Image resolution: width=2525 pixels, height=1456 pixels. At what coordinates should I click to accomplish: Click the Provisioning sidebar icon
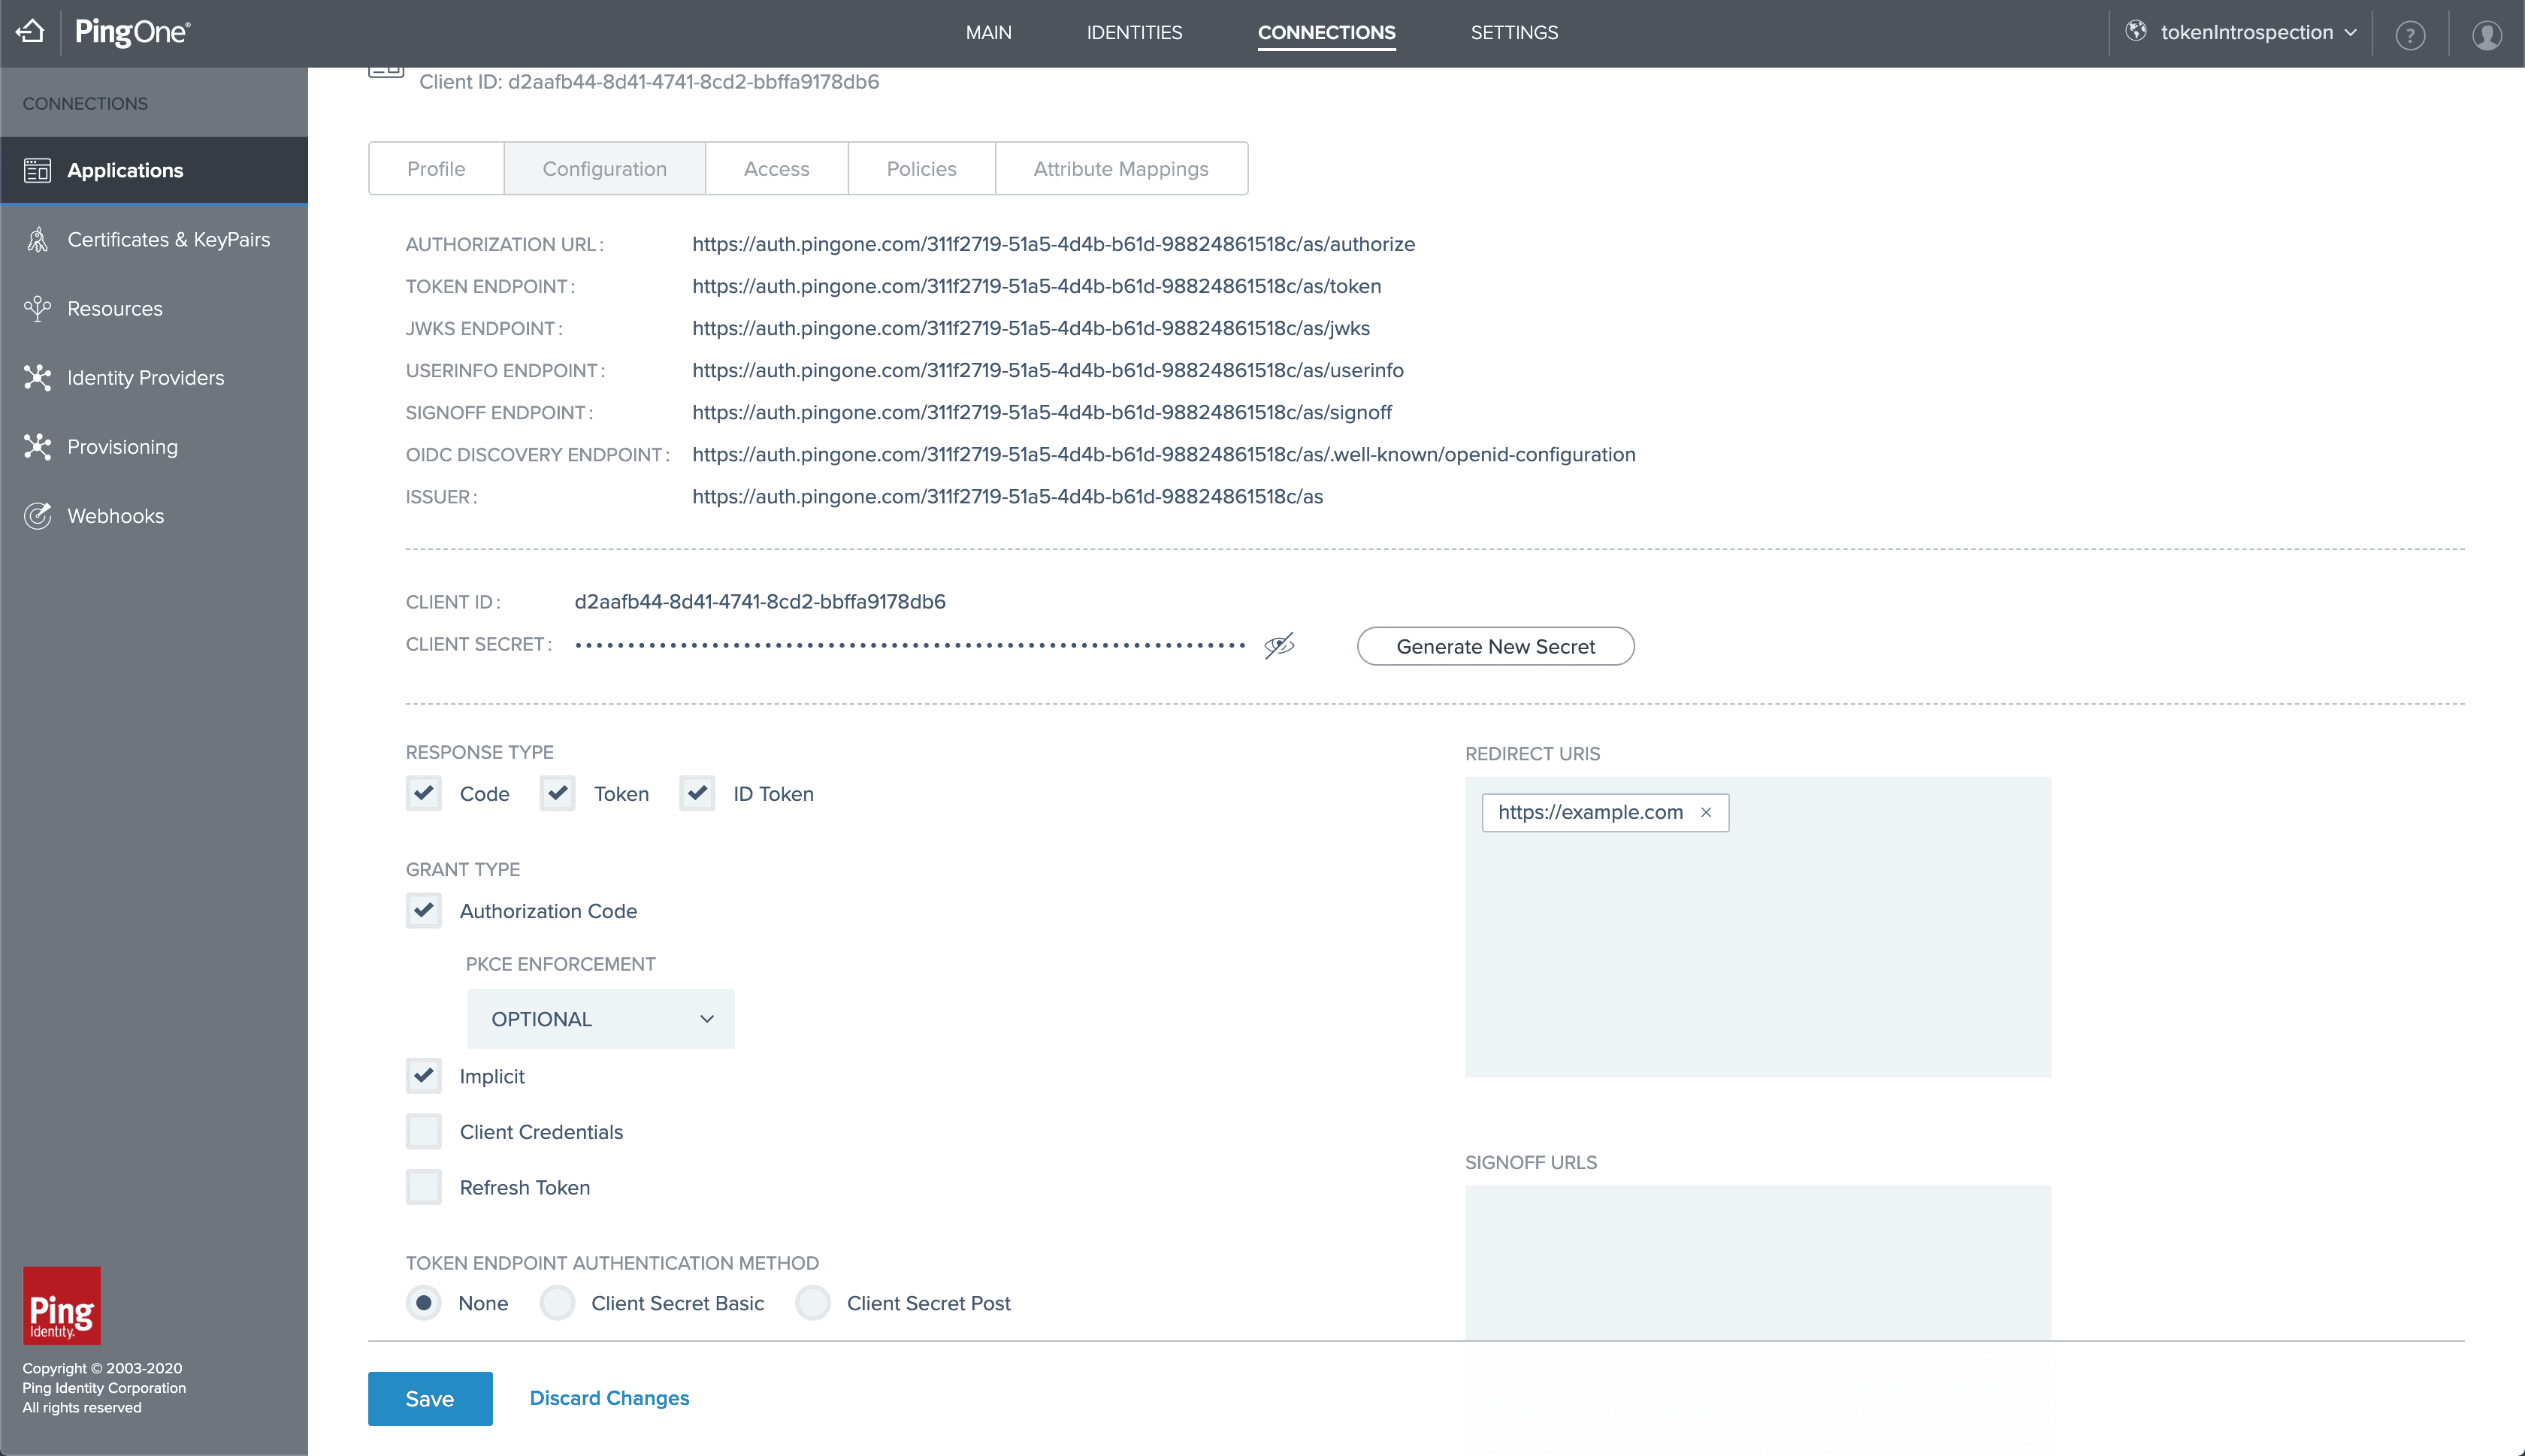37,447
